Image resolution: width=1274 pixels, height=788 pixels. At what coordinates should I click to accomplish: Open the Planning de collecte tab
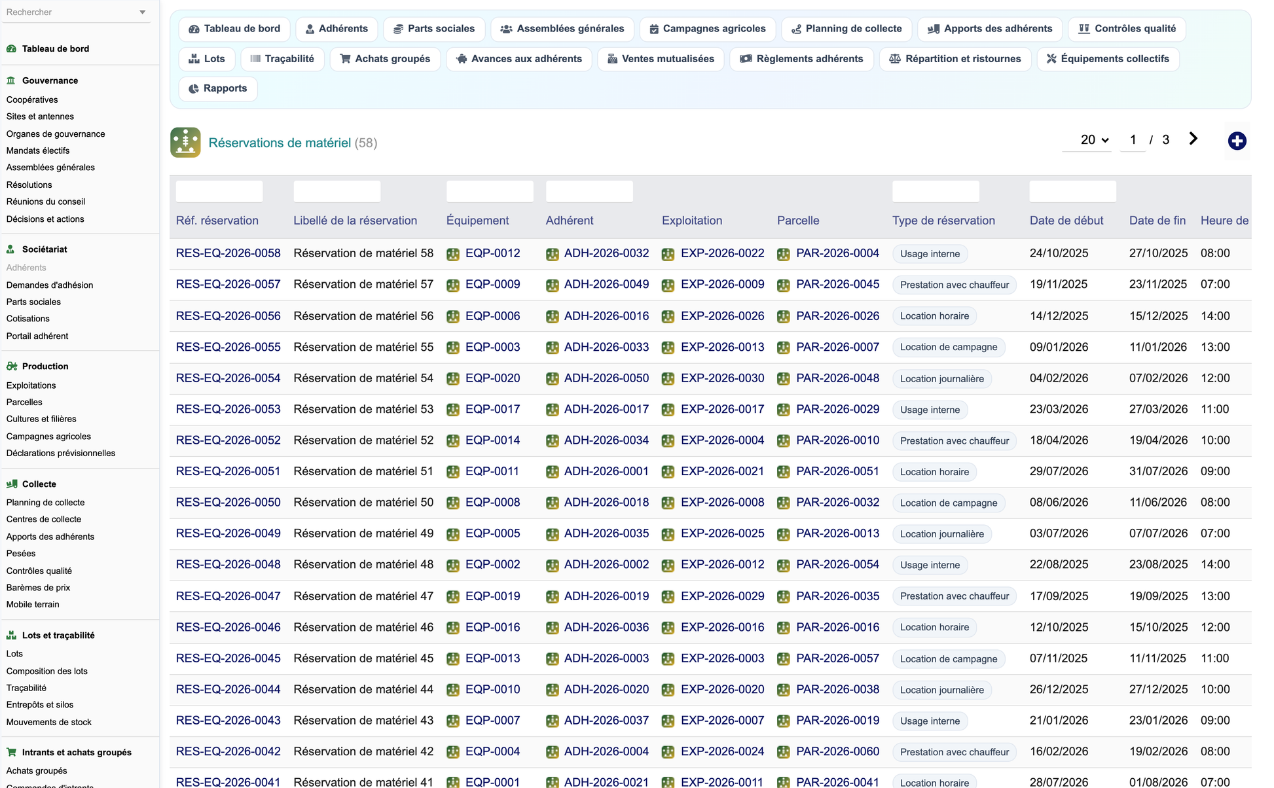[x=846, y=29]
